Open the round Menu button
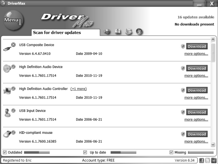Viewport: 218px width, 164px height. coord(13,21)
